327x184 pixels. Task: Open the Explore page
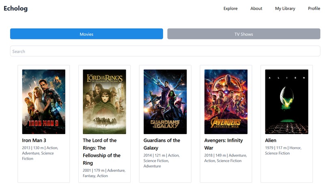[x=230, y=9]
